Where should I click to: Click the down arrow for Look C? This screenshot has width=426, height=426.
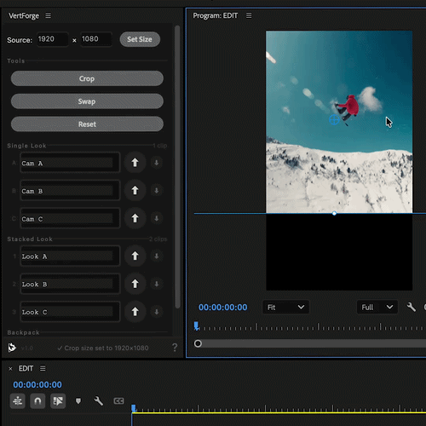point(156,311)
